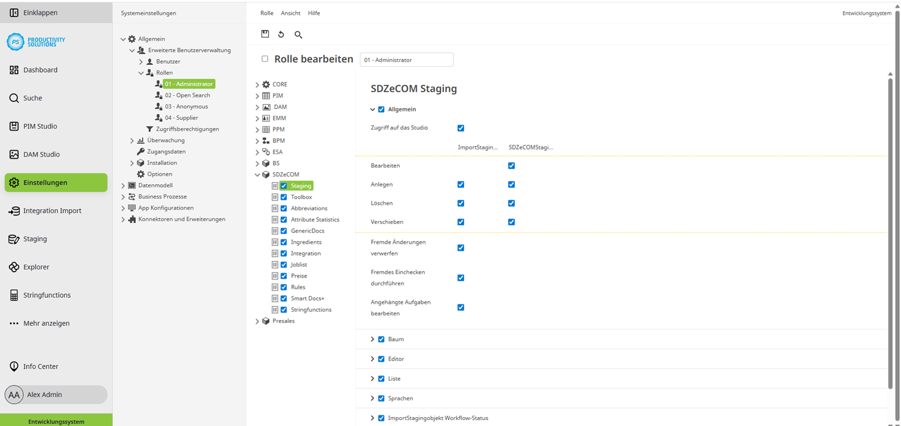
Task: Disable the Zugriff auf das Studio checkbox
Action: click(461, 128)
